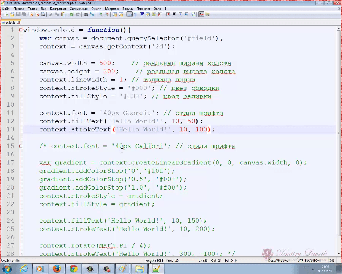Click the UTF-8 w/o BOM status field
Viewport: 342px width, 274px height.
coord(309,260)
